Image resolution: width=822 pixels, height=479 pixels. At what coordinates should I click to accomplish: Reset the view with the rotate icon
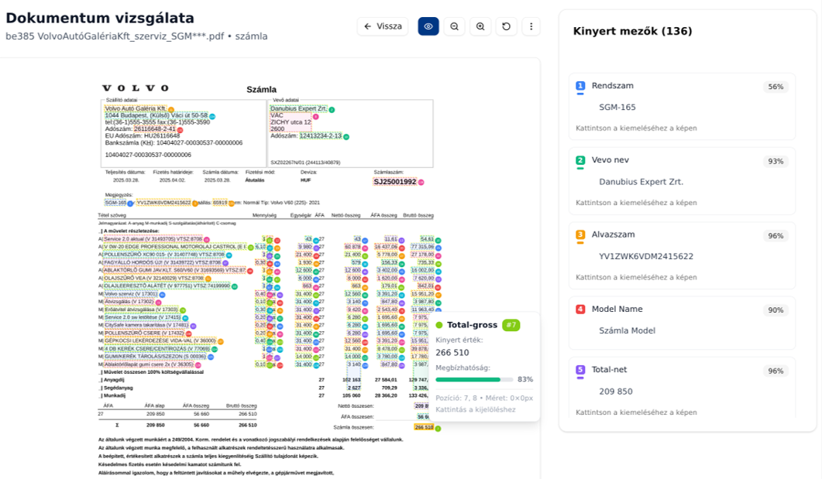tap(506, 26)
